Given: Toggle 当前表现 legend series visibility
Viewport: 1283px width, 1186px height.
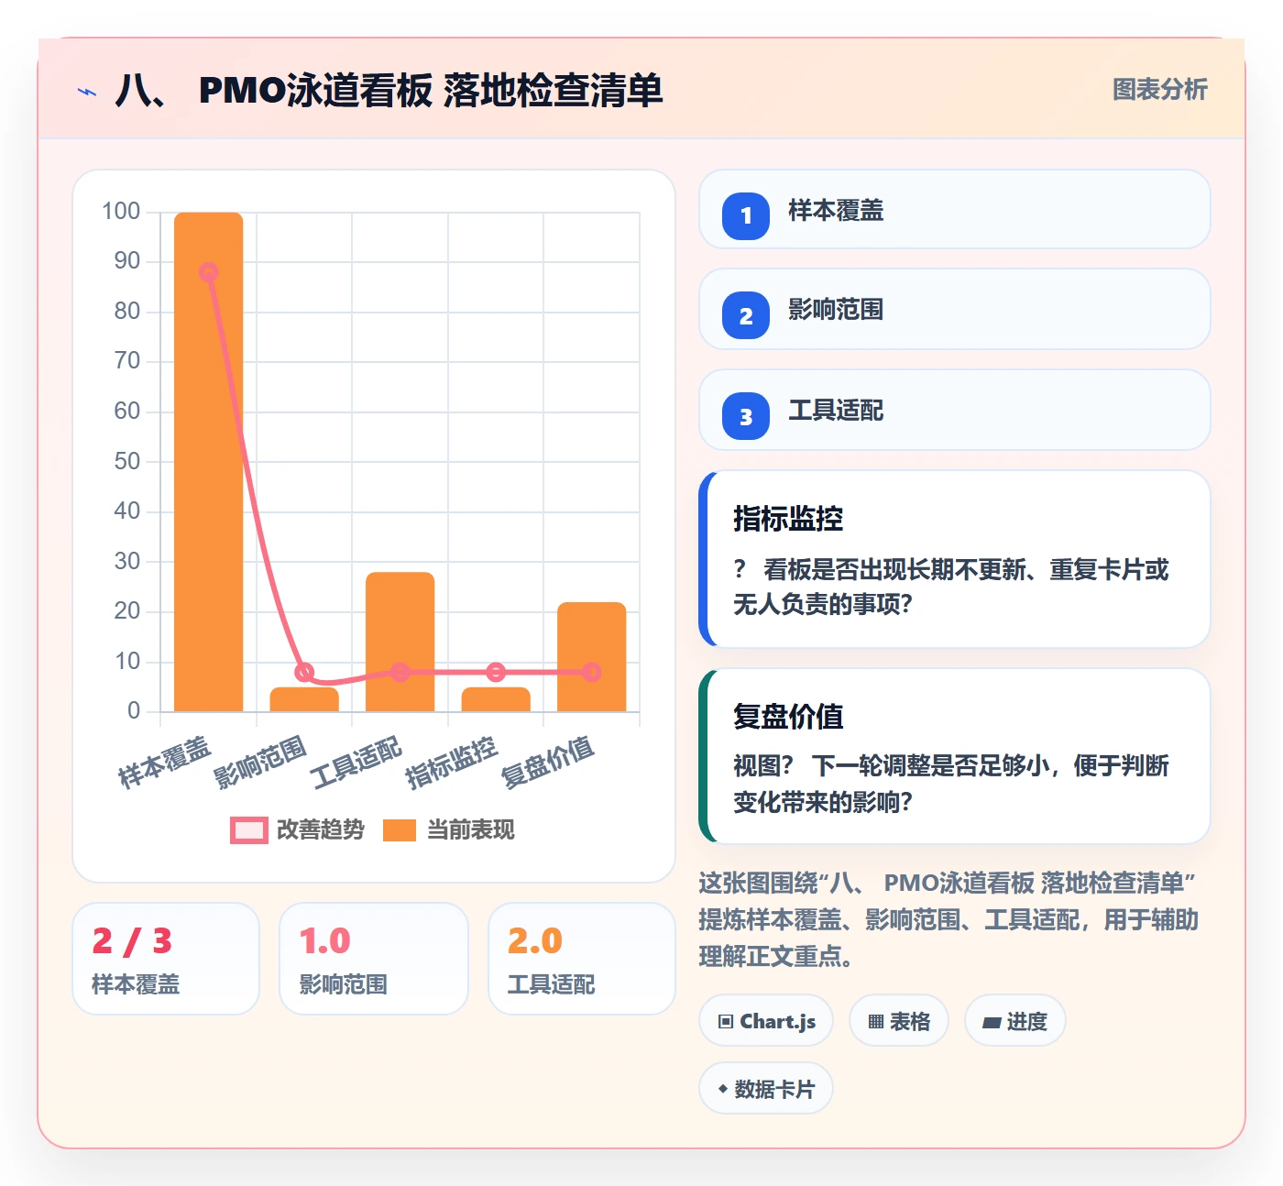Looking at the screenshot, I should pyautogui.click(x=448, y=829).
